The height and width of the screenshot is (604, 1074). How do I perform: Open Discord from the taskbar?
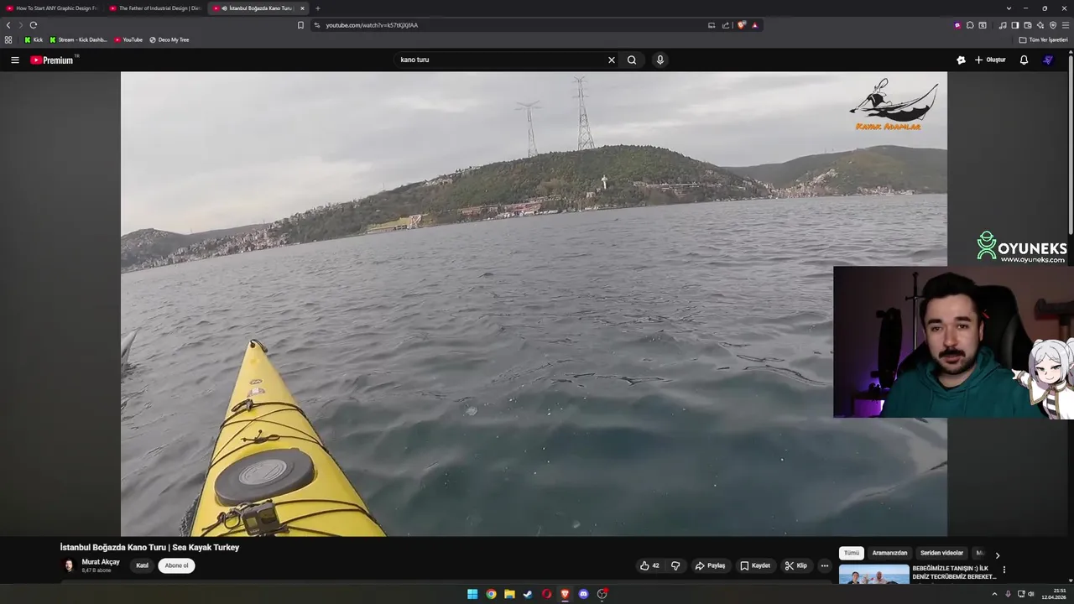coord(583,594)
